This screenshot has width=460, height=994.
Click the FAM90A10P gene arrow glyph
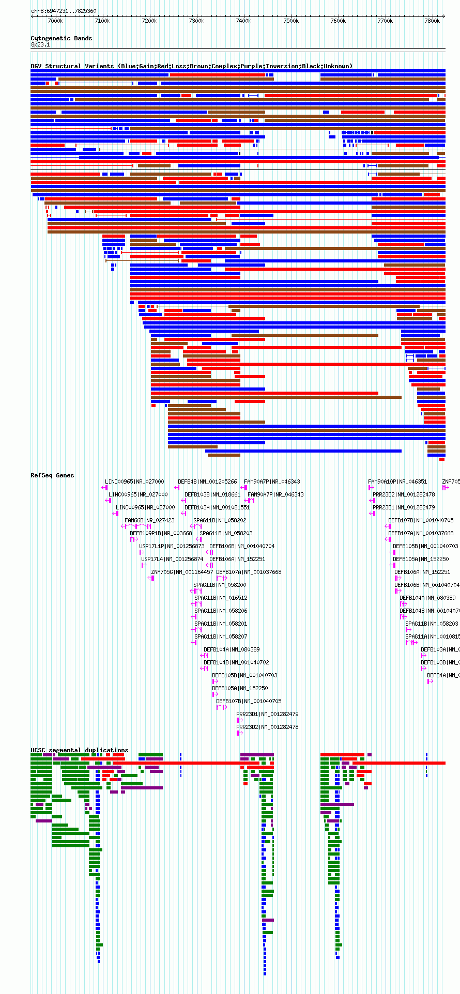(x=371, y=488)
